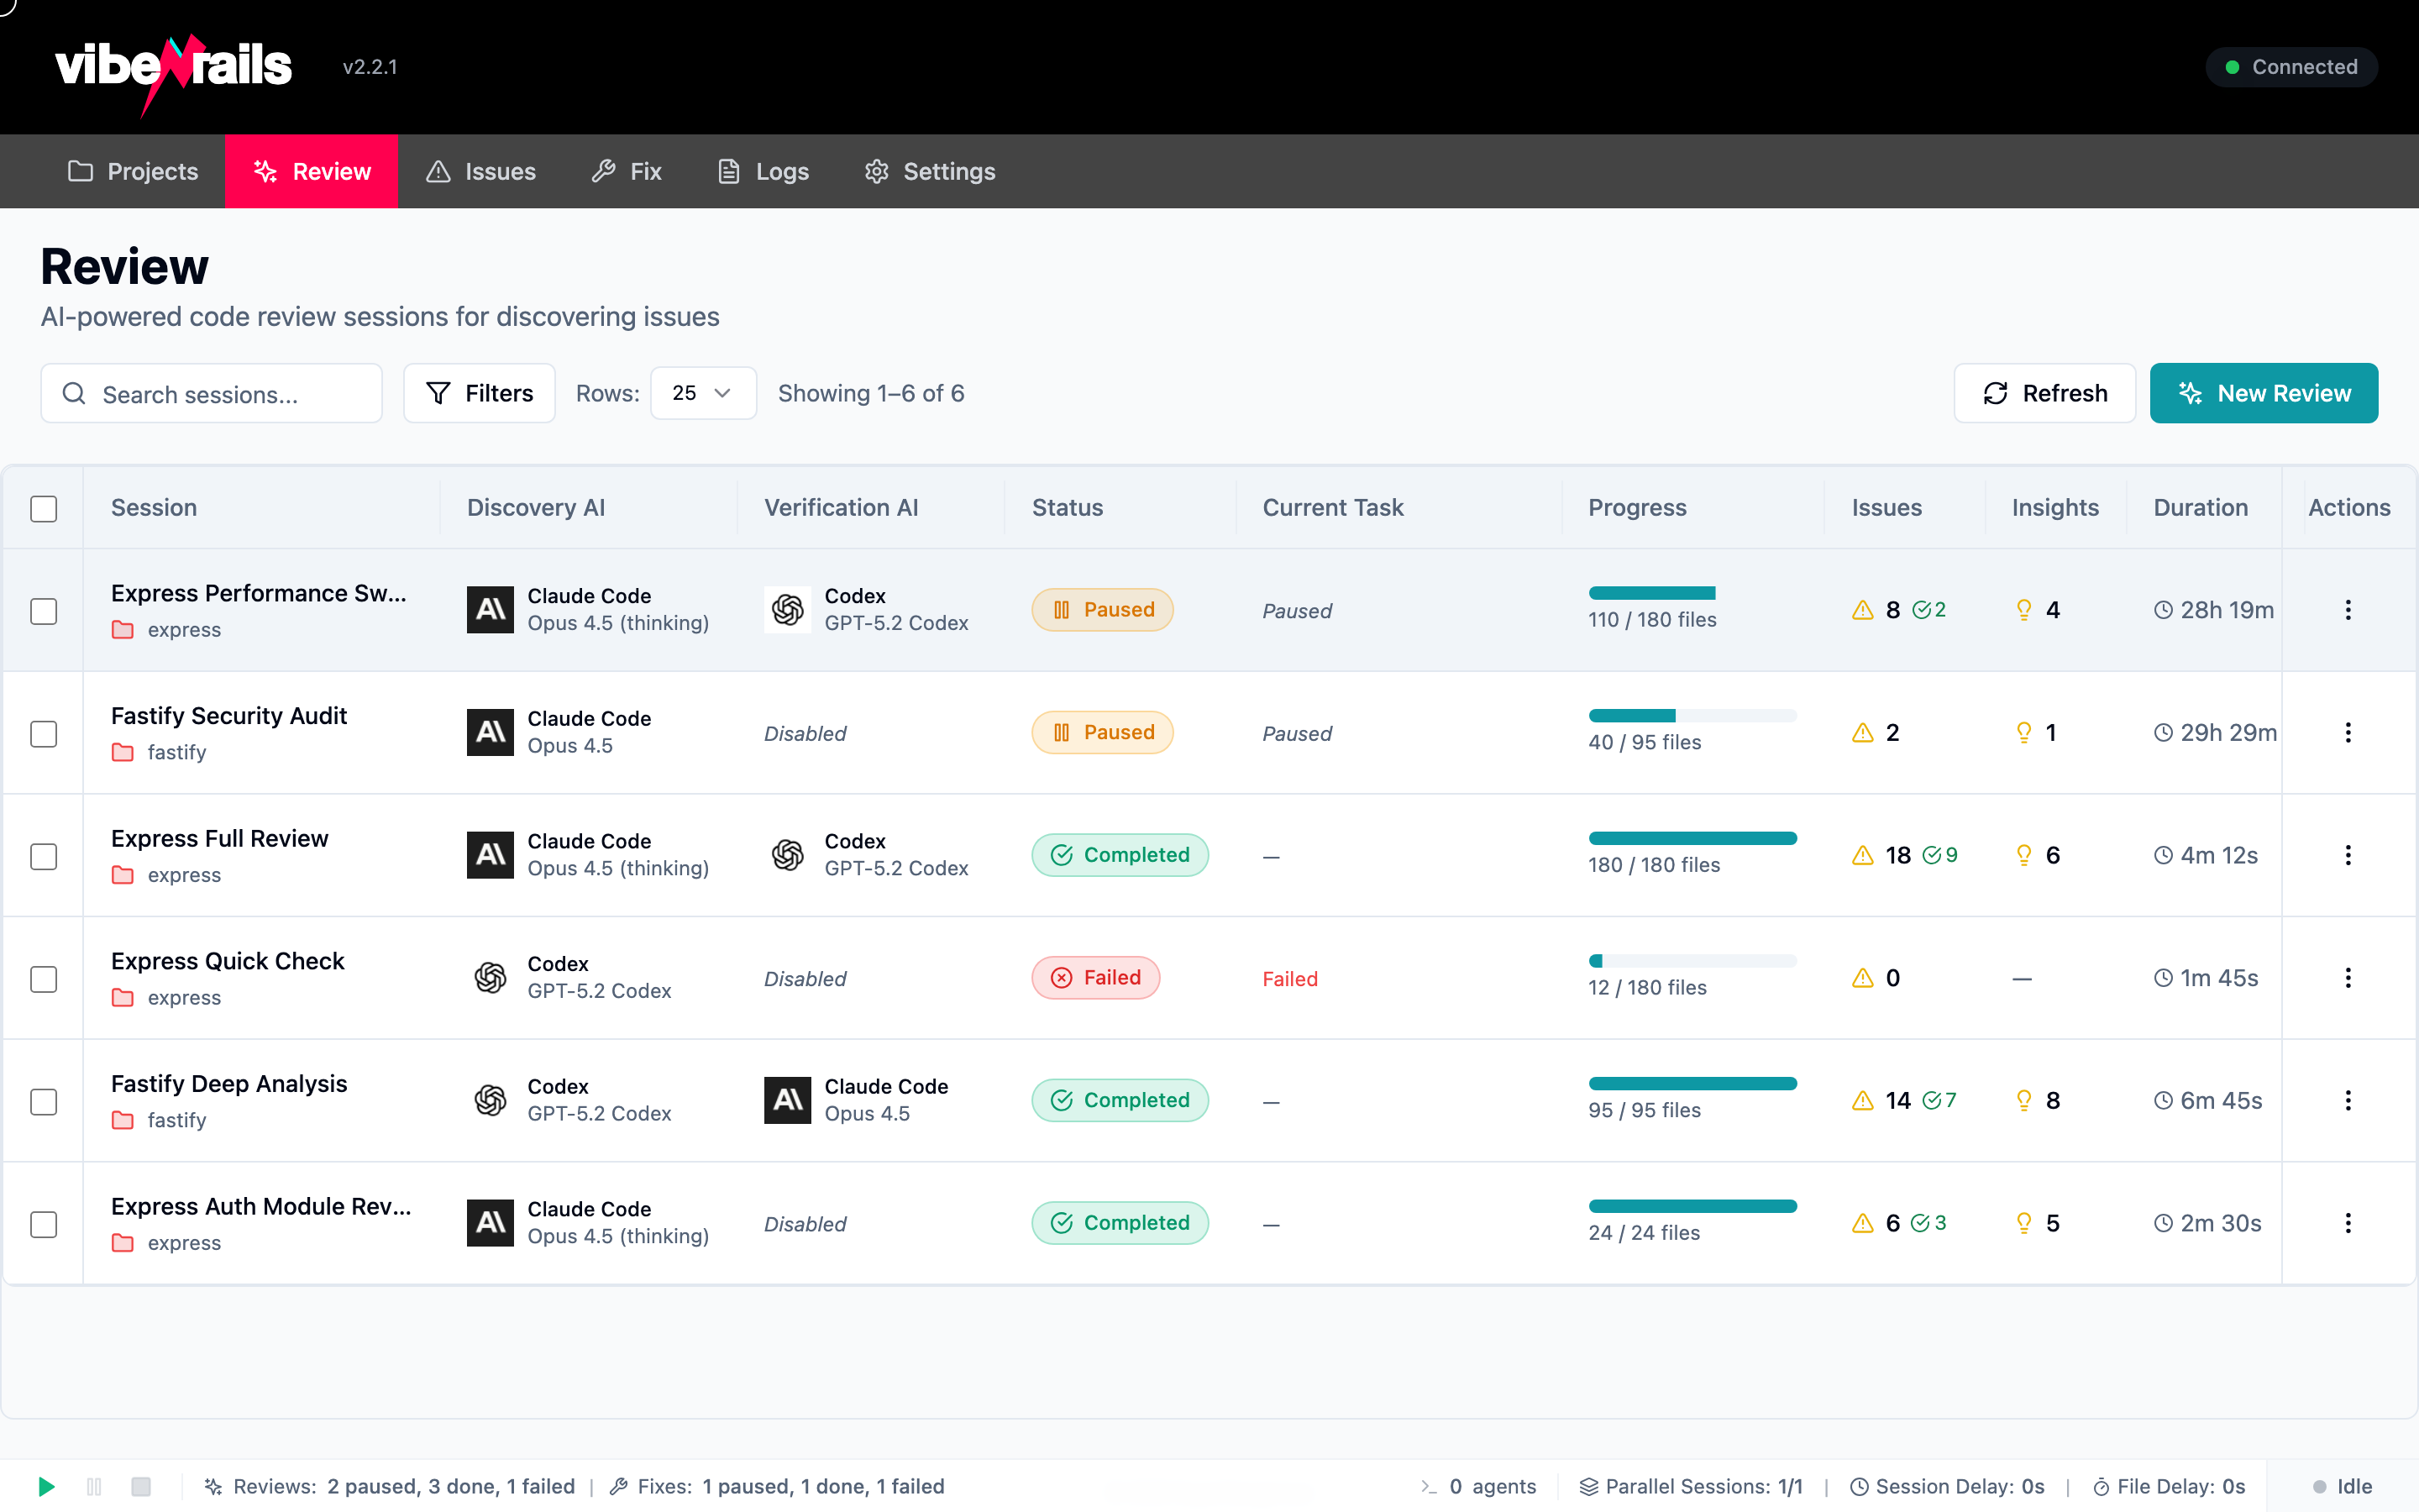Screen dimensions: 2419x1512
Task: Open the actions menu for Express Quick Check
Action: pos(2347,977)
